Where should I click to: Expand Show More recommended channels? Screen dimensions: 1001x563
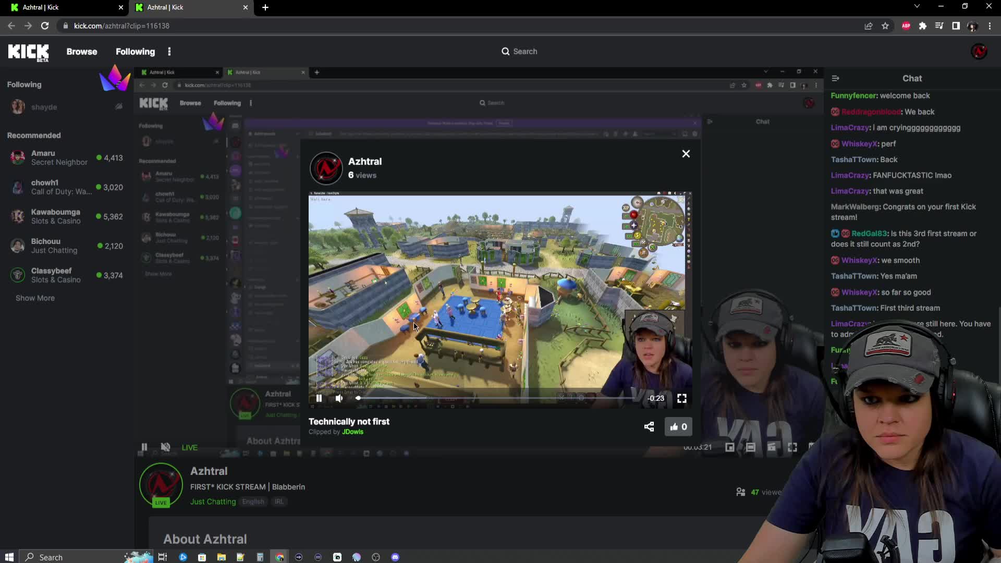tap(35, 298)
